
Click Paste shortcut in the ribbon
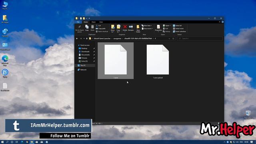pos(102,32)
